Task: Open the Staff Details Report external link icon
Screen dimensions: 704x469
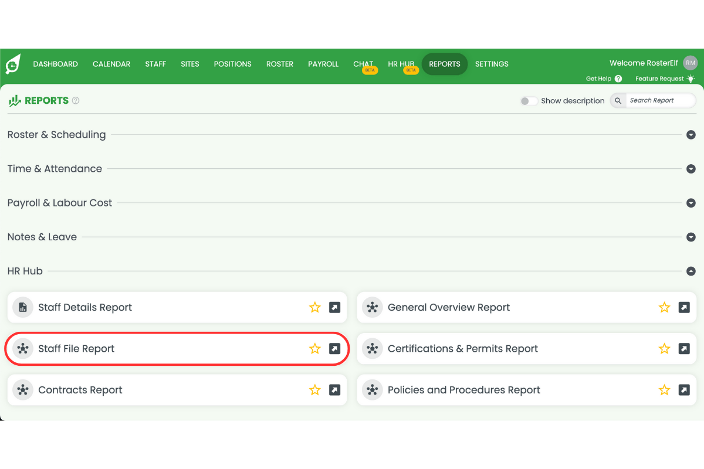Action: click(x=334, y=307)
